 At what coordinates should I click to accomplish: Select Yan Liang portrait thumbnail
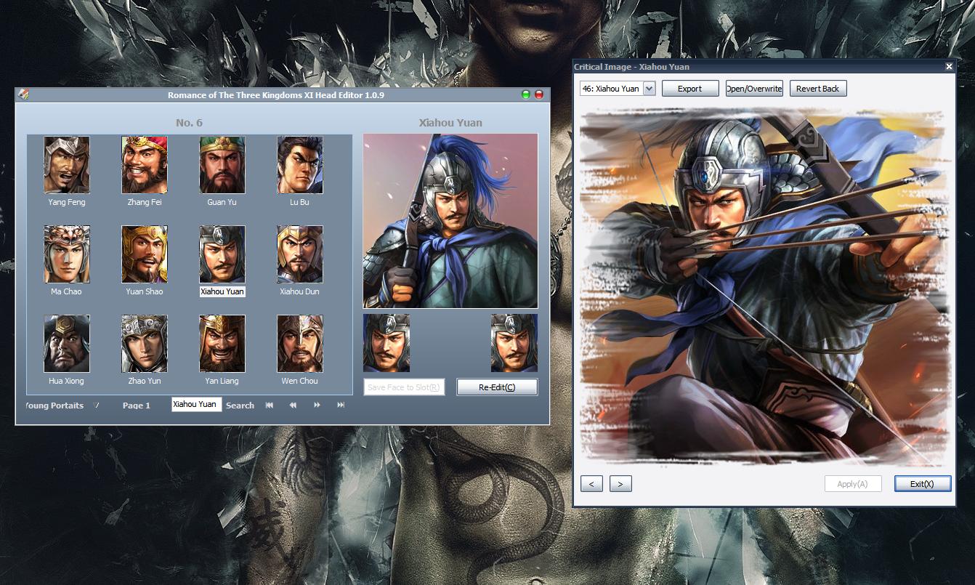(x=222, y=344)
